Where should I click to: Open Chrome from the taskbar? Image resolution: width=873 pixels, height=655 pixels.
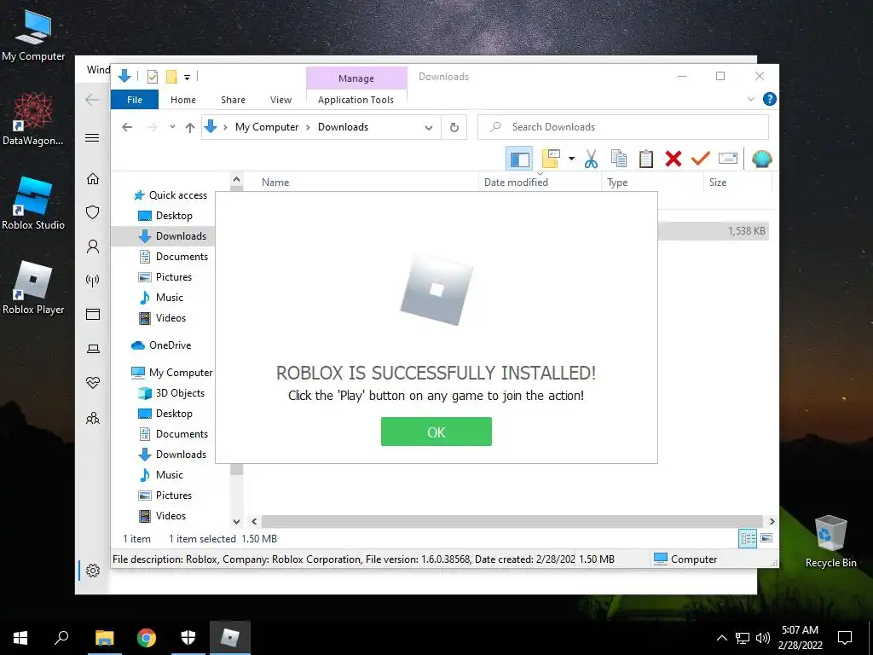tap(147, 638)
